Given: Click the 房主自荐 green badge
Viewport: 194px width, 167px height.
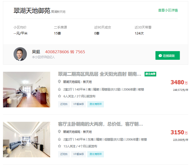Looking at the screenshot, I should (x=150, y=74).
